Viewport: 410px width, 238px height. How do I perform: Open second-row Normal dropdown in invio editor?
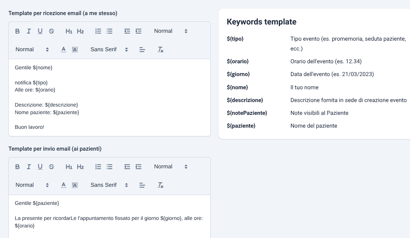tap(32, 185)
